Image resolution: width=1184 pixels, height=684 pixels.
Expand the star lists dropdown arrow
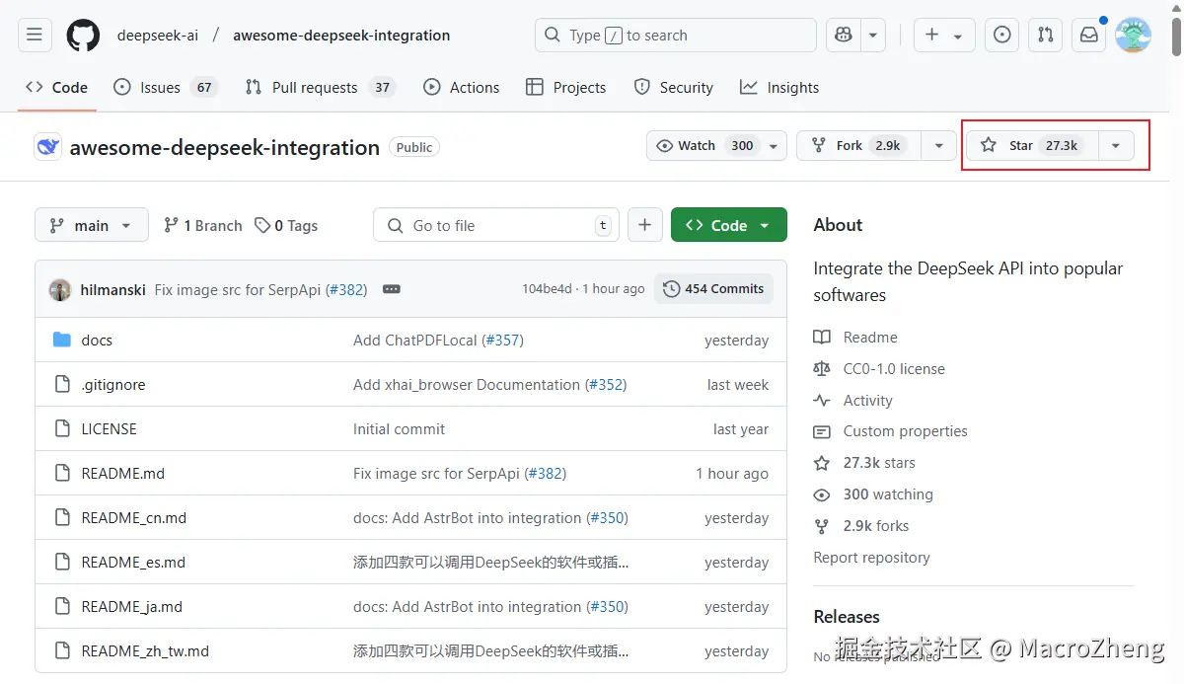point(1115,145)
